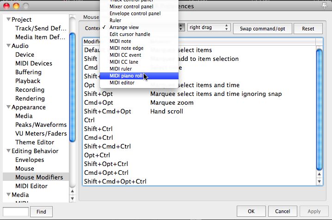Image resolution: width=332 pixels, height=220 pixels.
Task: Open the Device preferences page
Action: (x=25, y=54)
